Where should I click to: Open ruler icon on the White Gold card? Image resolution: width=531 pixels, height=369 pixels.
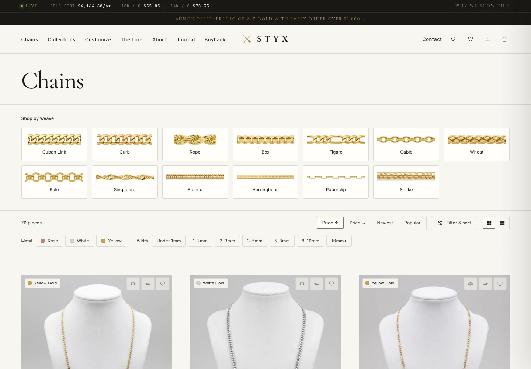[x=317, y=283]
